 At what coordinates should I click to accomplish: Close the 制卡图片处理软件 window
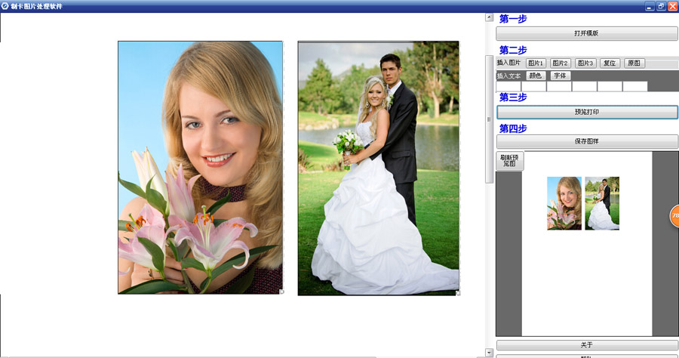(673, 6)
